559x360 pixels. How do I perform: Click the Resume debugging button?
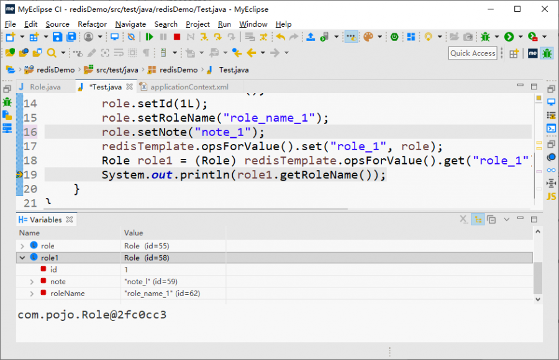[150, 38]
